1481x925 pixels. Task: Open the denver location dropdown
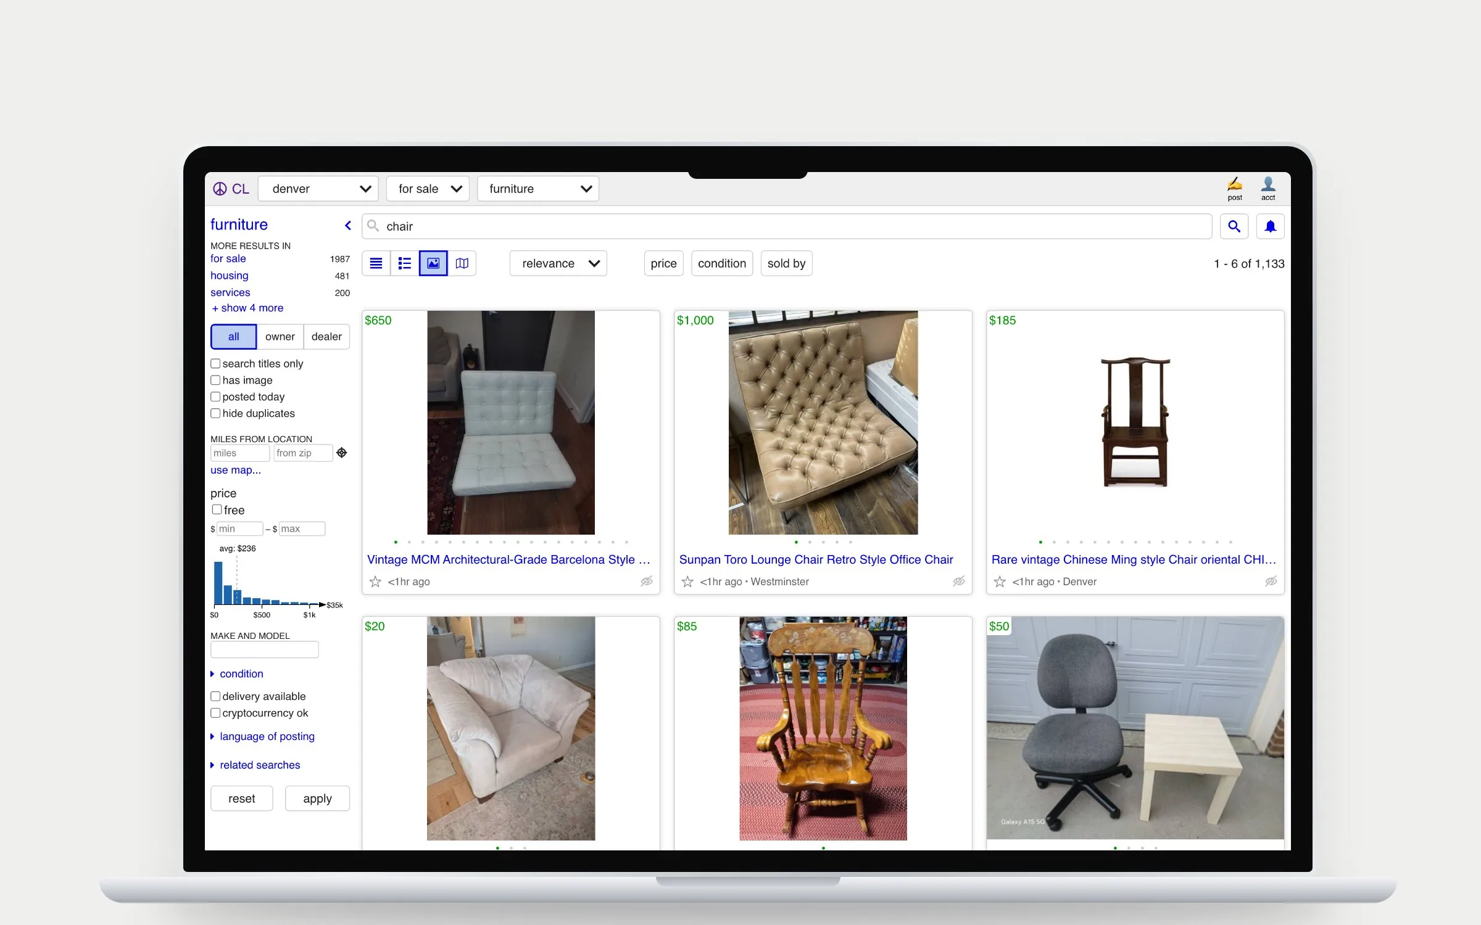[x=318, y=189]
